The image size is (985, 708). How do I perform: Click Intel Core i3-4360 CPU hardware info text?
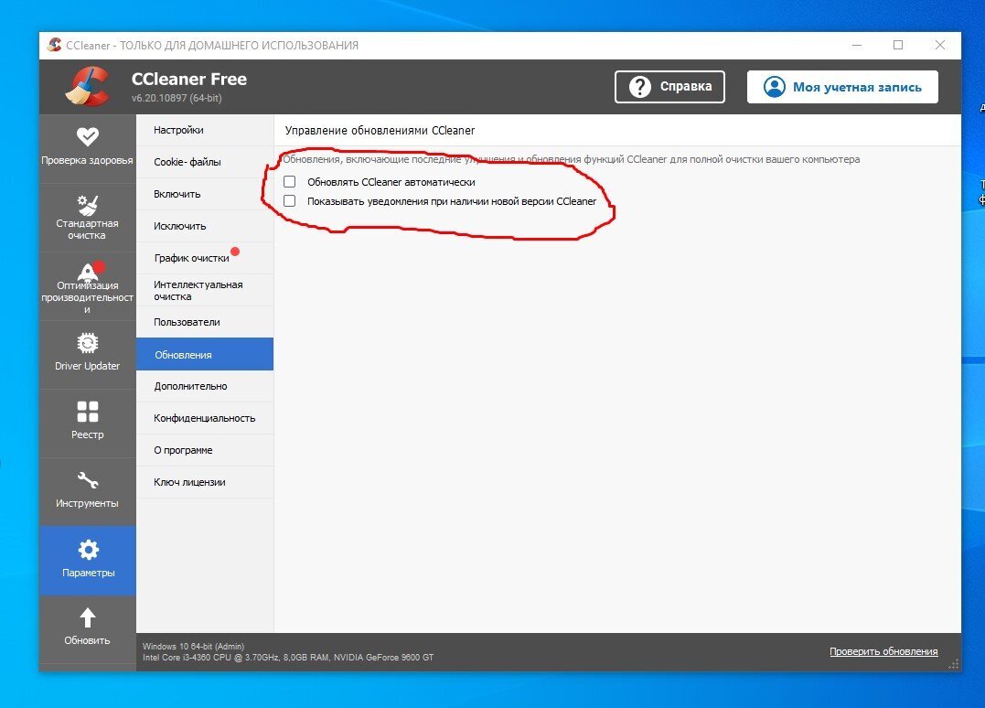pos(288,658)
